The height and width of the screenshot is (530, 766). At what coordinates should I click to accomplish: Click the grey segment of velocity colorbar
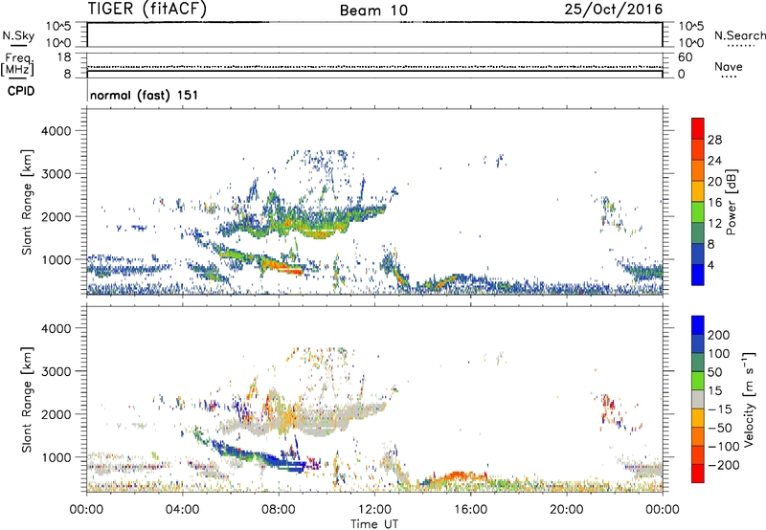pyautogui.click(x=698, y=399)
